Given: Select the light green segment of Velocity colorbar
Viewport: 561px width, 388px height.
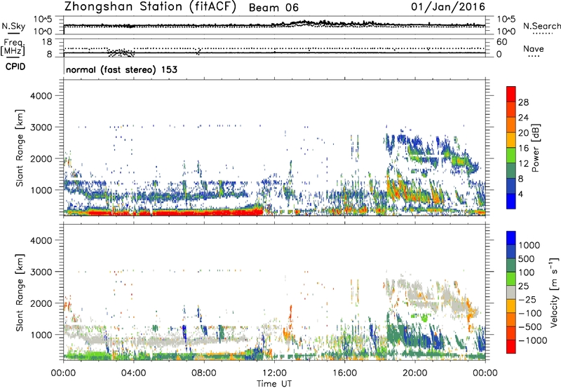Looking at the screenshot, I should coord(511,279).
